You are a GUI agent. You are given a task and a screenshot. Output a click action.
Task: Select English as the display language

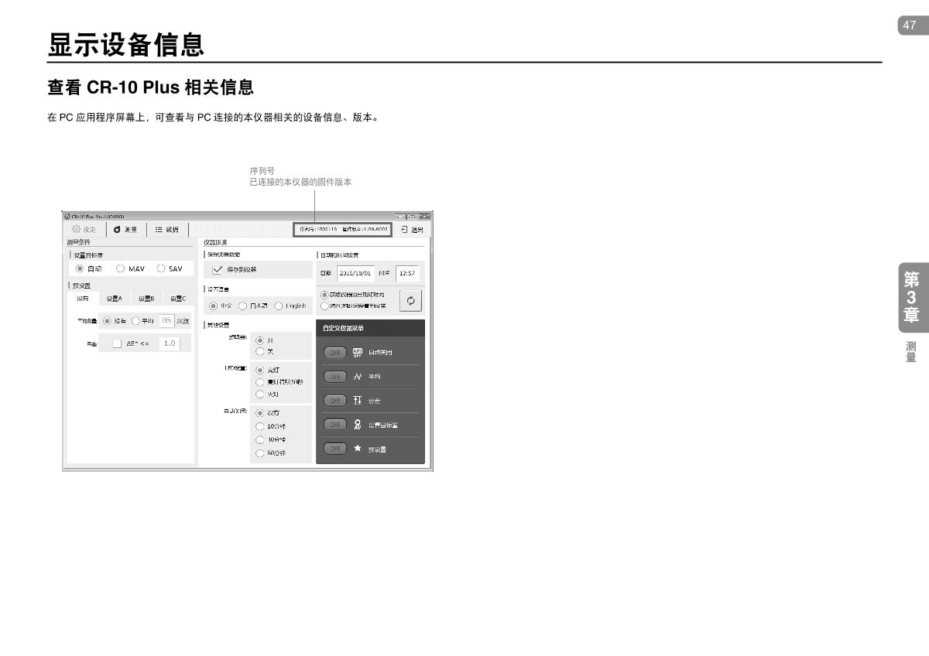click(279, 306)
